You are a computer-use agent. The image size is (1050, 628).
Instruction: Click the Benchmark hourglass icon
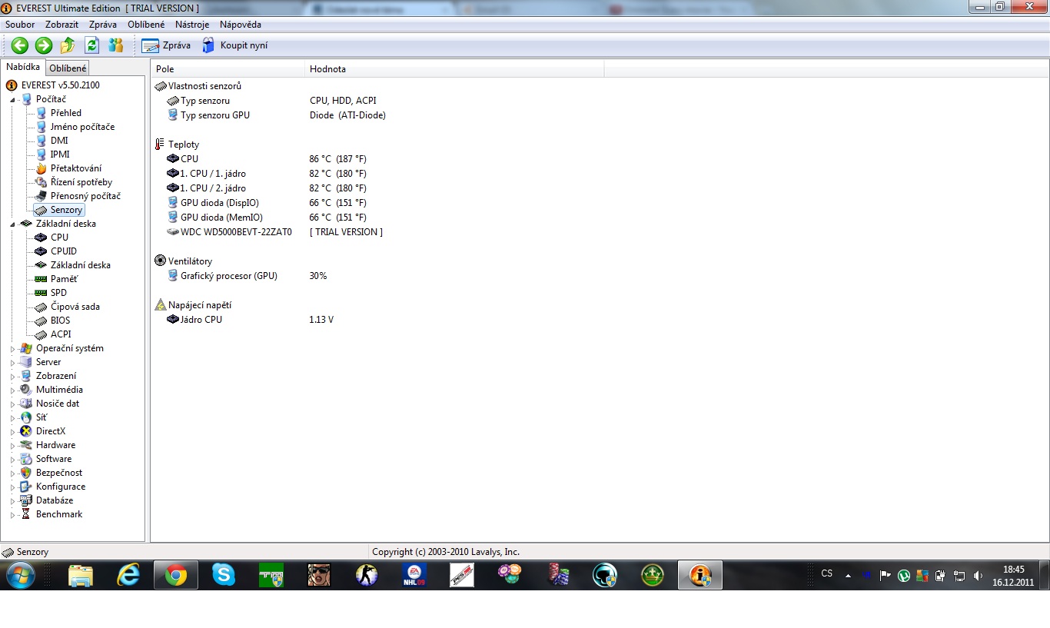pos(26,514)
